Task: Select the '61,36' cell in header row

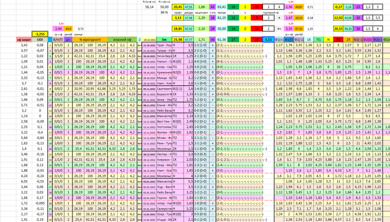Action: pyautogui.click(x=222, y=40)
